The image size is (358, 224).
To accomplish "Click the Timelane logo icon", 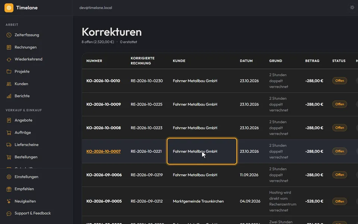I will coord(9,8).
